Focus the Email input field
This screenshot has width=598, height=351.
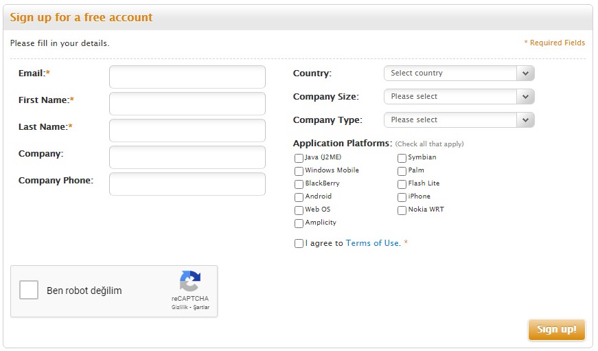pos(187,77)
